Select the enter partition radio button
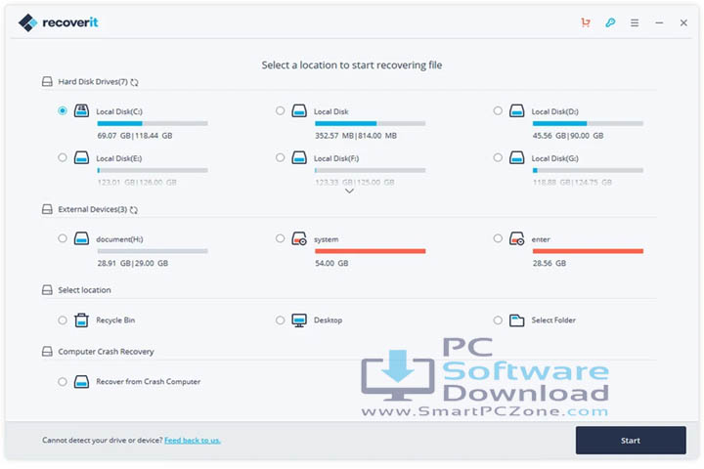The width and height of the screenshot is (704, 469). click(498, 238)
